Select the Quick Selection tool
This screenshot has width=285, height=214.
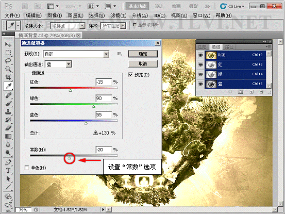pos(8,69)
